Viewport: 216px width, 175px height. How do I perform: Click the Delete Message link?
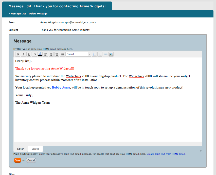pos(38,14)
